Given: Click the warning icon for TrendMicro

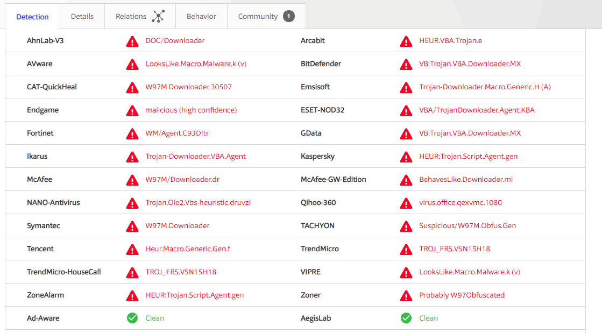Looking at the screenshot, I should (x=406, y=249).
